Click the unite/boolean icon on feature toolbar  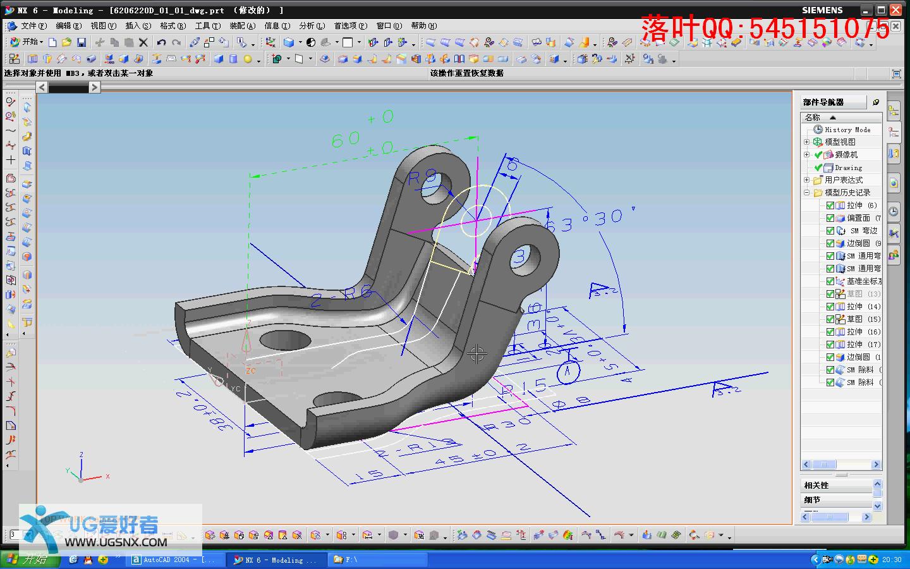click(276, 59)
